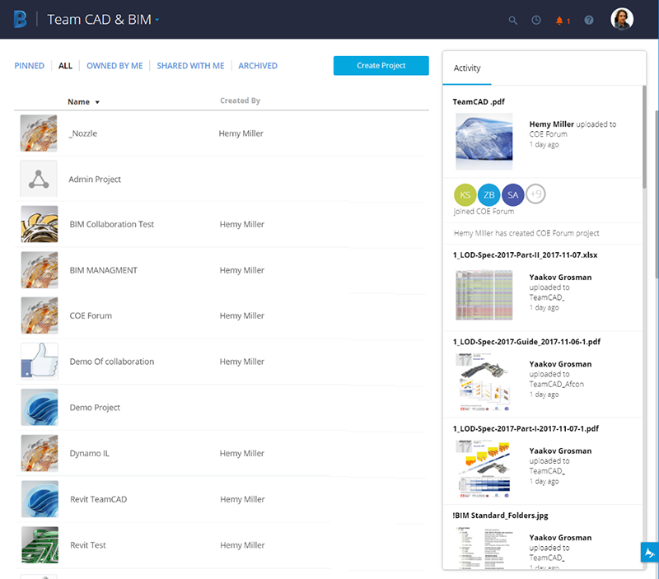Open the Revit TeamCAD project thumbnail
This screenshot has width=659, height=579.
point(40,499)
